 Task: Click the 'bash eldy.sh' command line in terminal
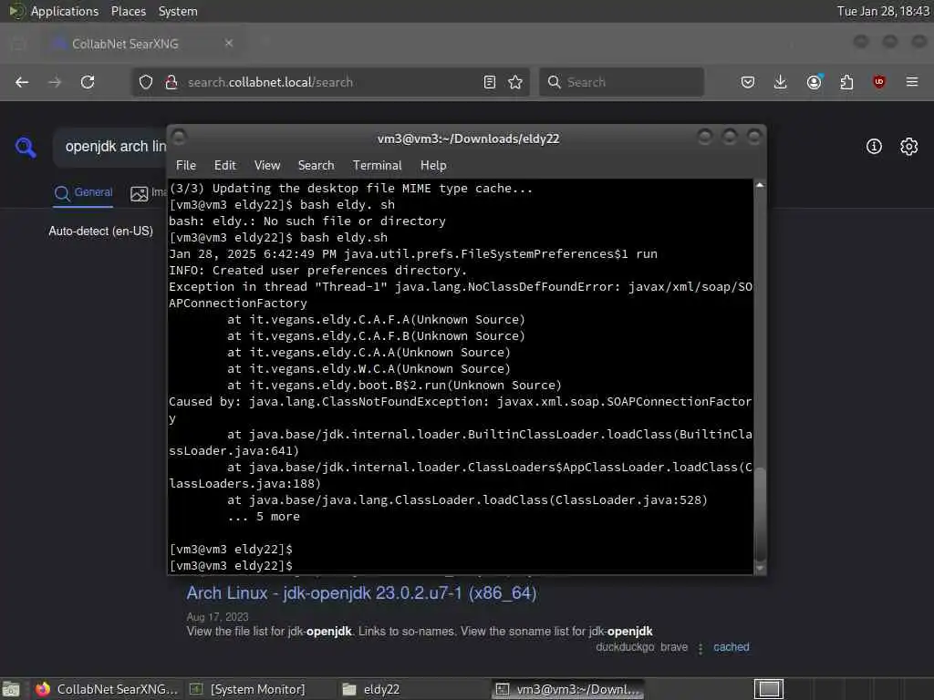coord(278,238)
